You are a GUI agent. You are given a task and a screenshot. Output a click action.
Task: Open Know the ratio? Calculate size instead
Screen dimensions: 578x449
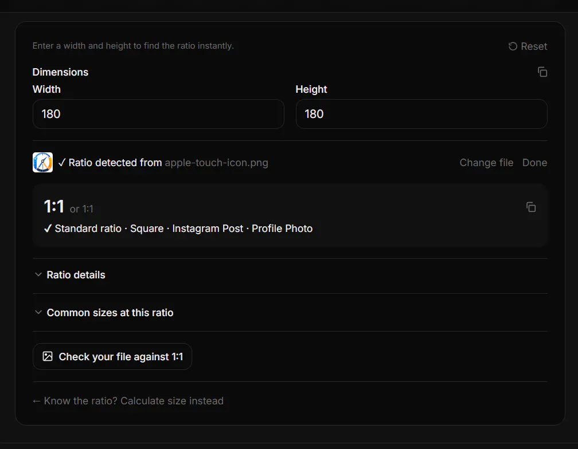pyautogui.click(x=134, y=401)
